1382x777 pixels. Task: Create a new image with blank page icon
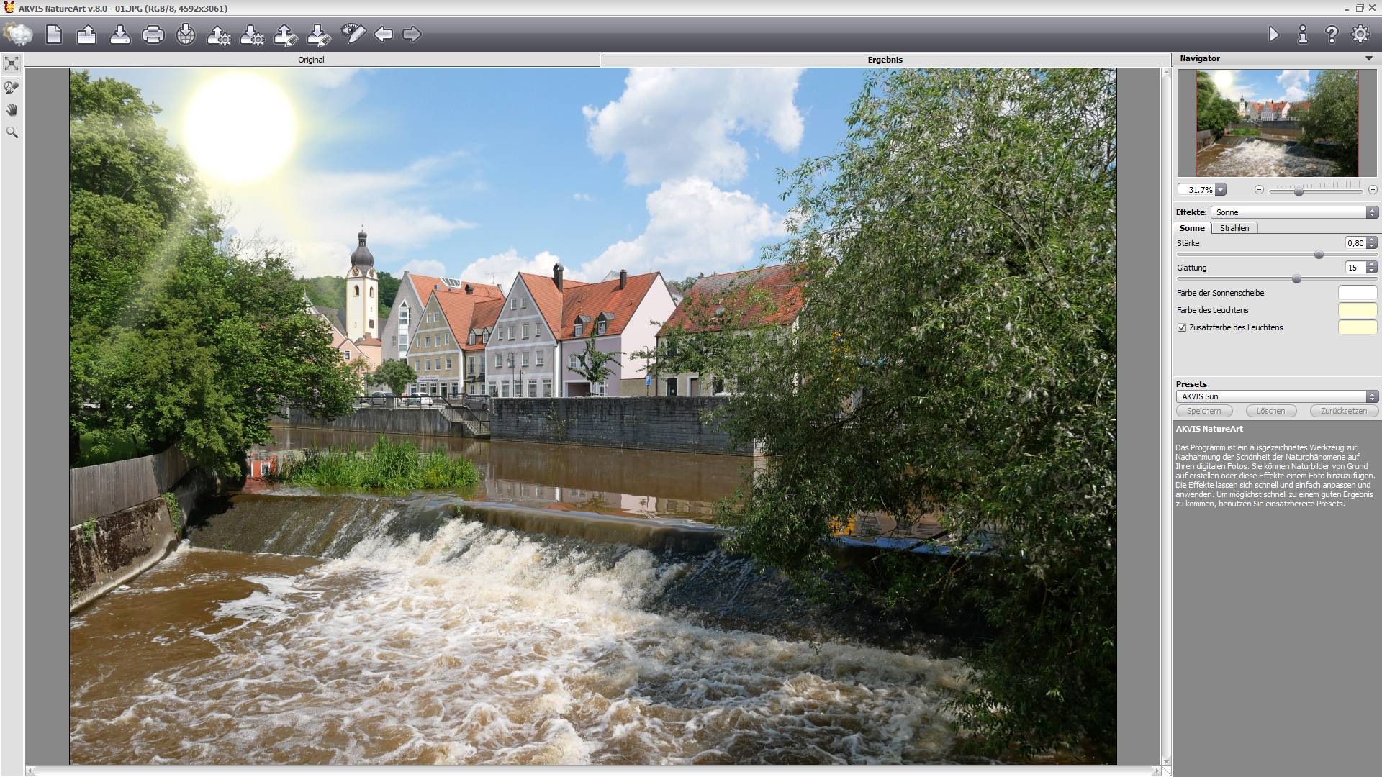point(54,34)
